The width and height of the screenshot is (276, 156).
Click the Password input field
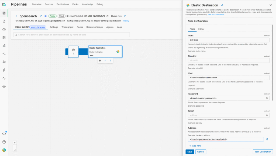[229, 98]
